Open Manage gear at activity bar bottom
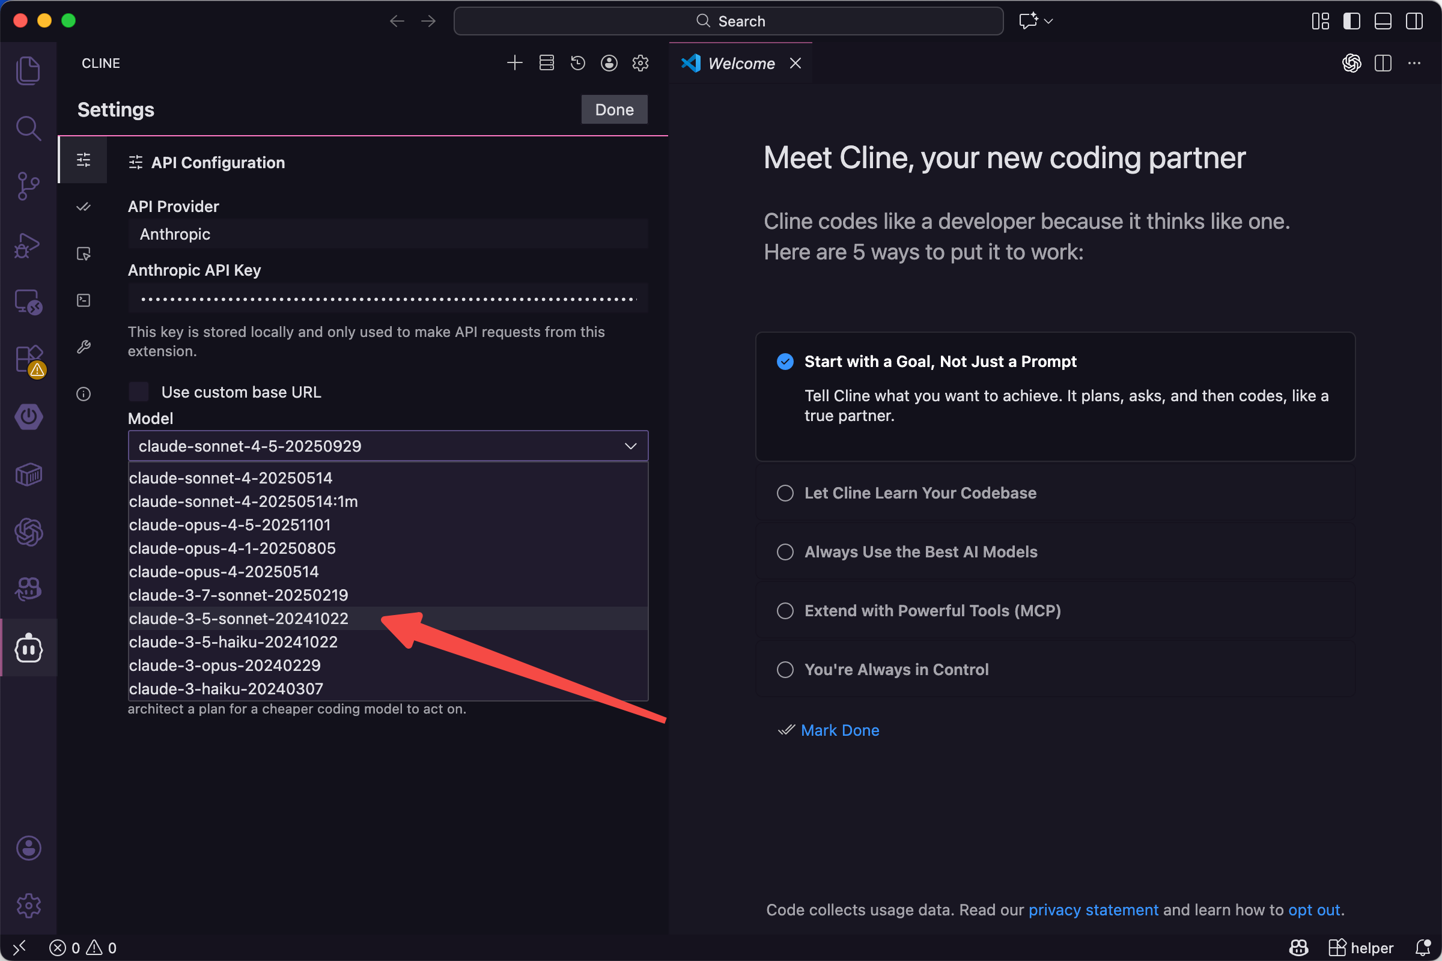This screenshot has width=1442, height=961. (x=28, y=905)
